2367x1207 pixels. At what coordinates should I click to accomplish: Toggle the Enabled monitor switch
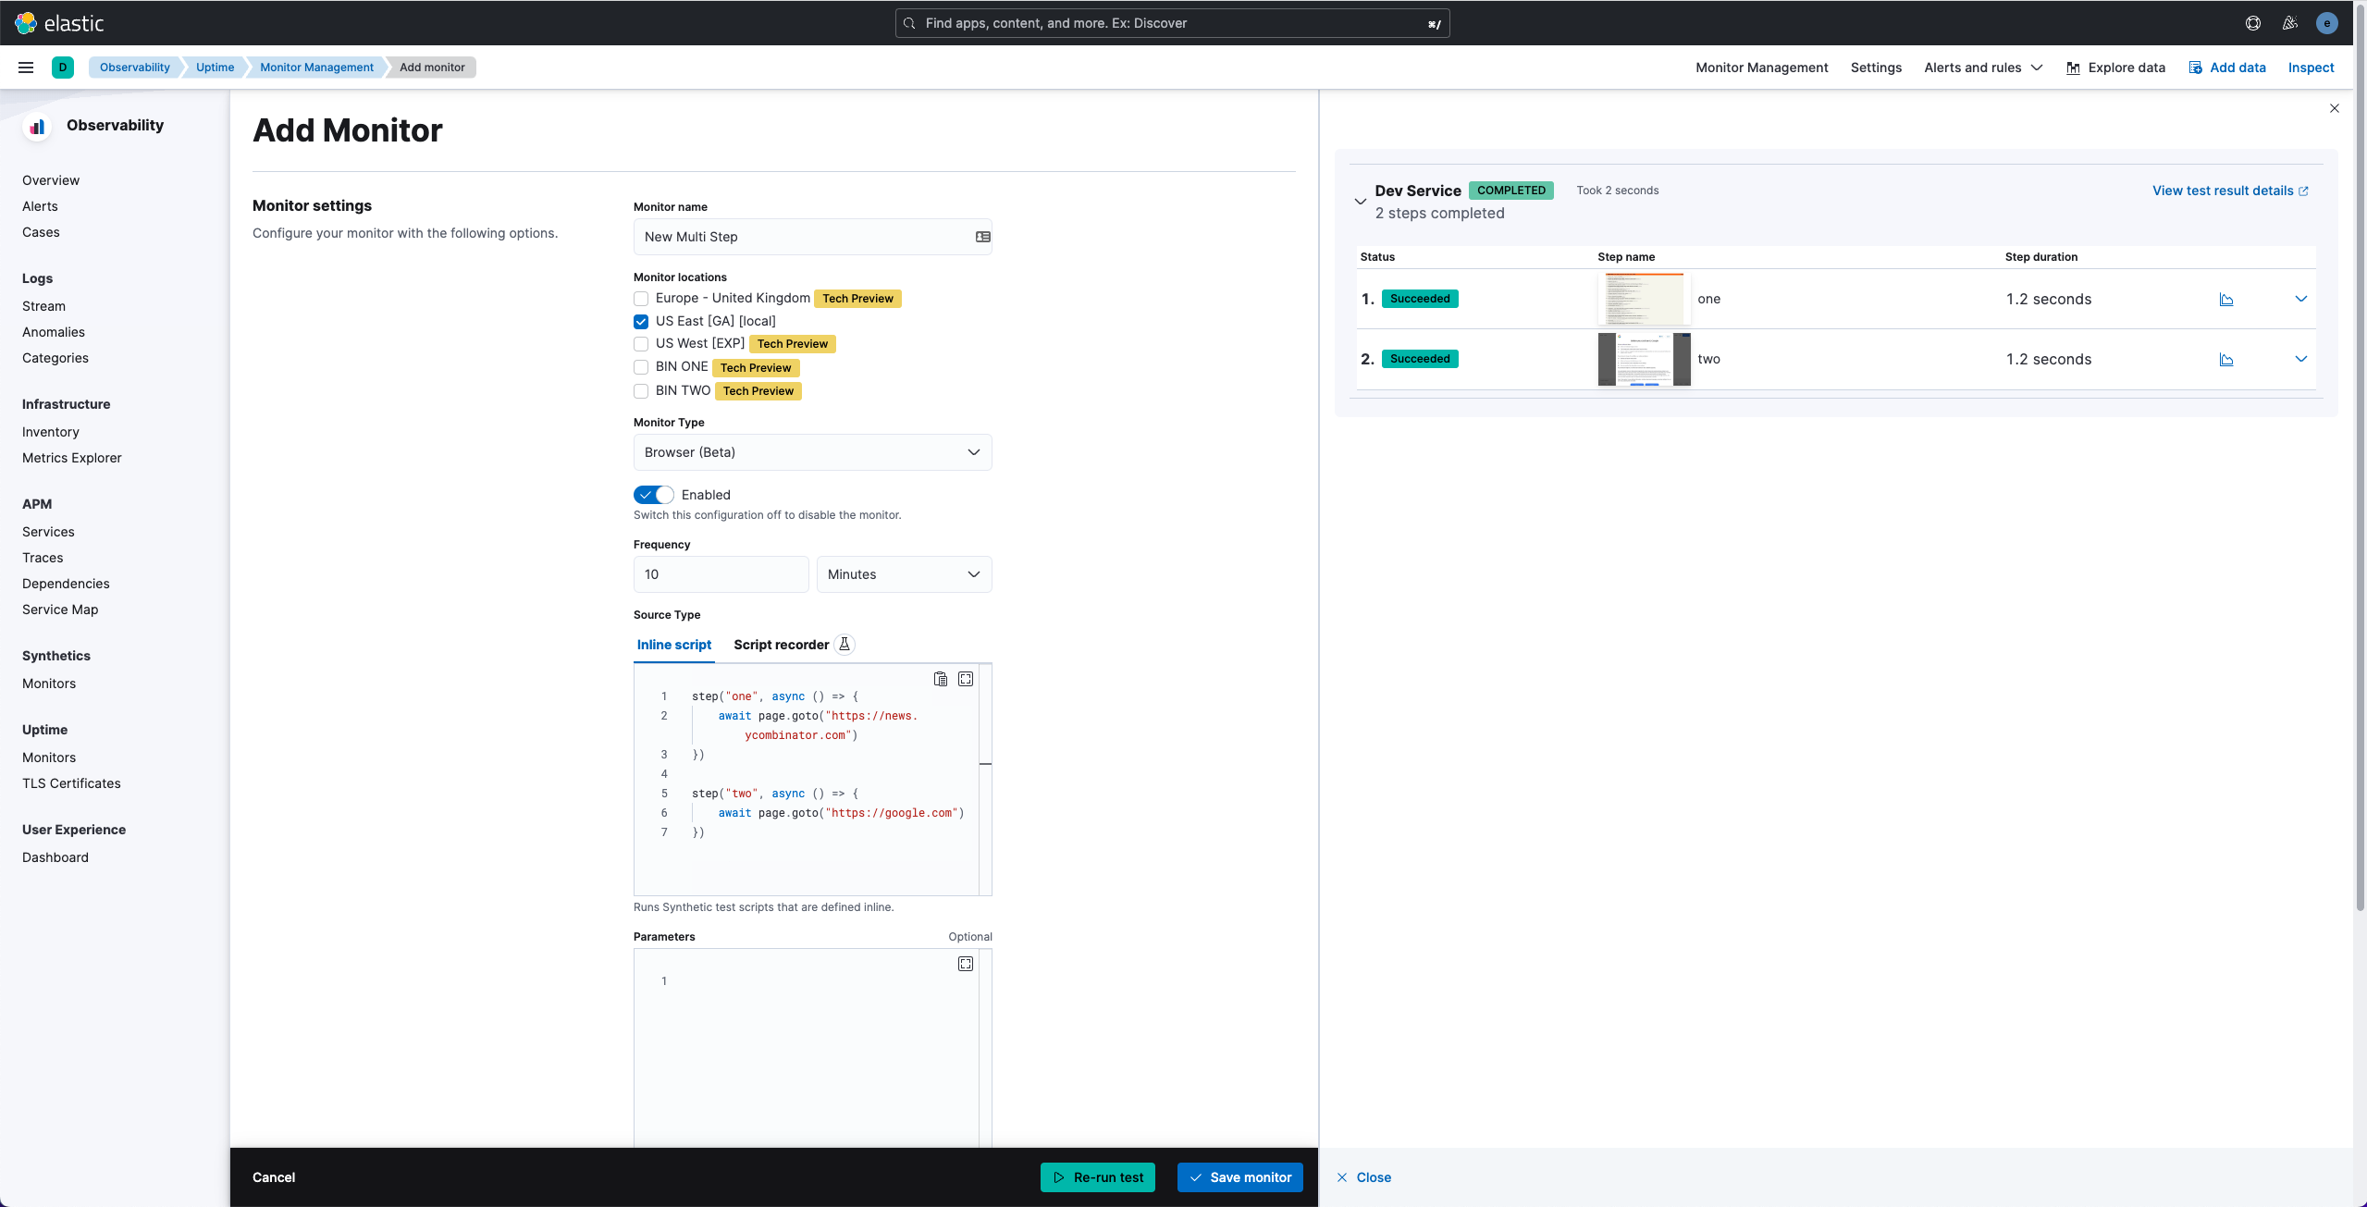pyautogui.click(x=654, y=495)
